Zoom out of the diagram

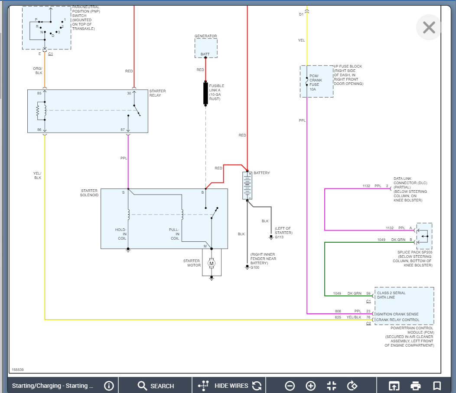coord(290,386)
